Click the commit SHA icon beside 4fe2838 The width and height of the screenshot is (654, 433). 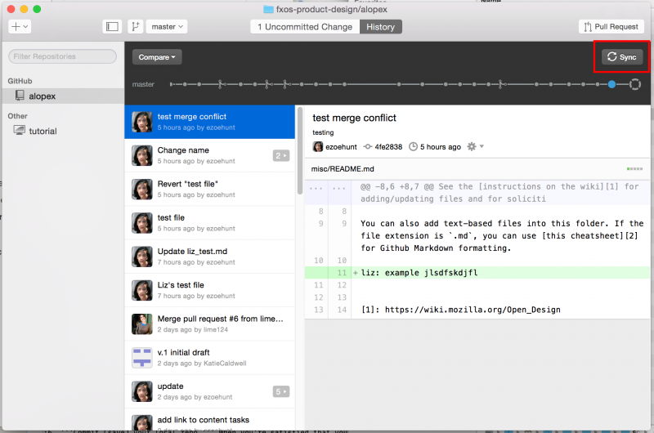pyautogui.click(x=367, y=147)
